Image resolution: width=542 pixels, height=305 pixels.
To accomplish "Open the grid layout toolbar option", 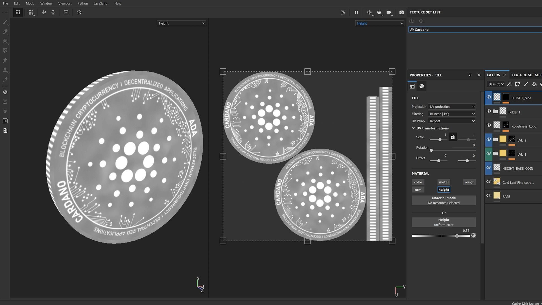I will (31, 12).
